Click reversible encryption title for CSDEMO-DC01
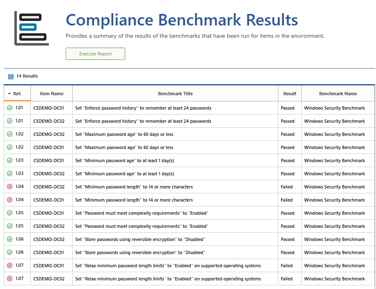Image resolution: width=376 pixels, height=289 pixels. coord(140,252)
